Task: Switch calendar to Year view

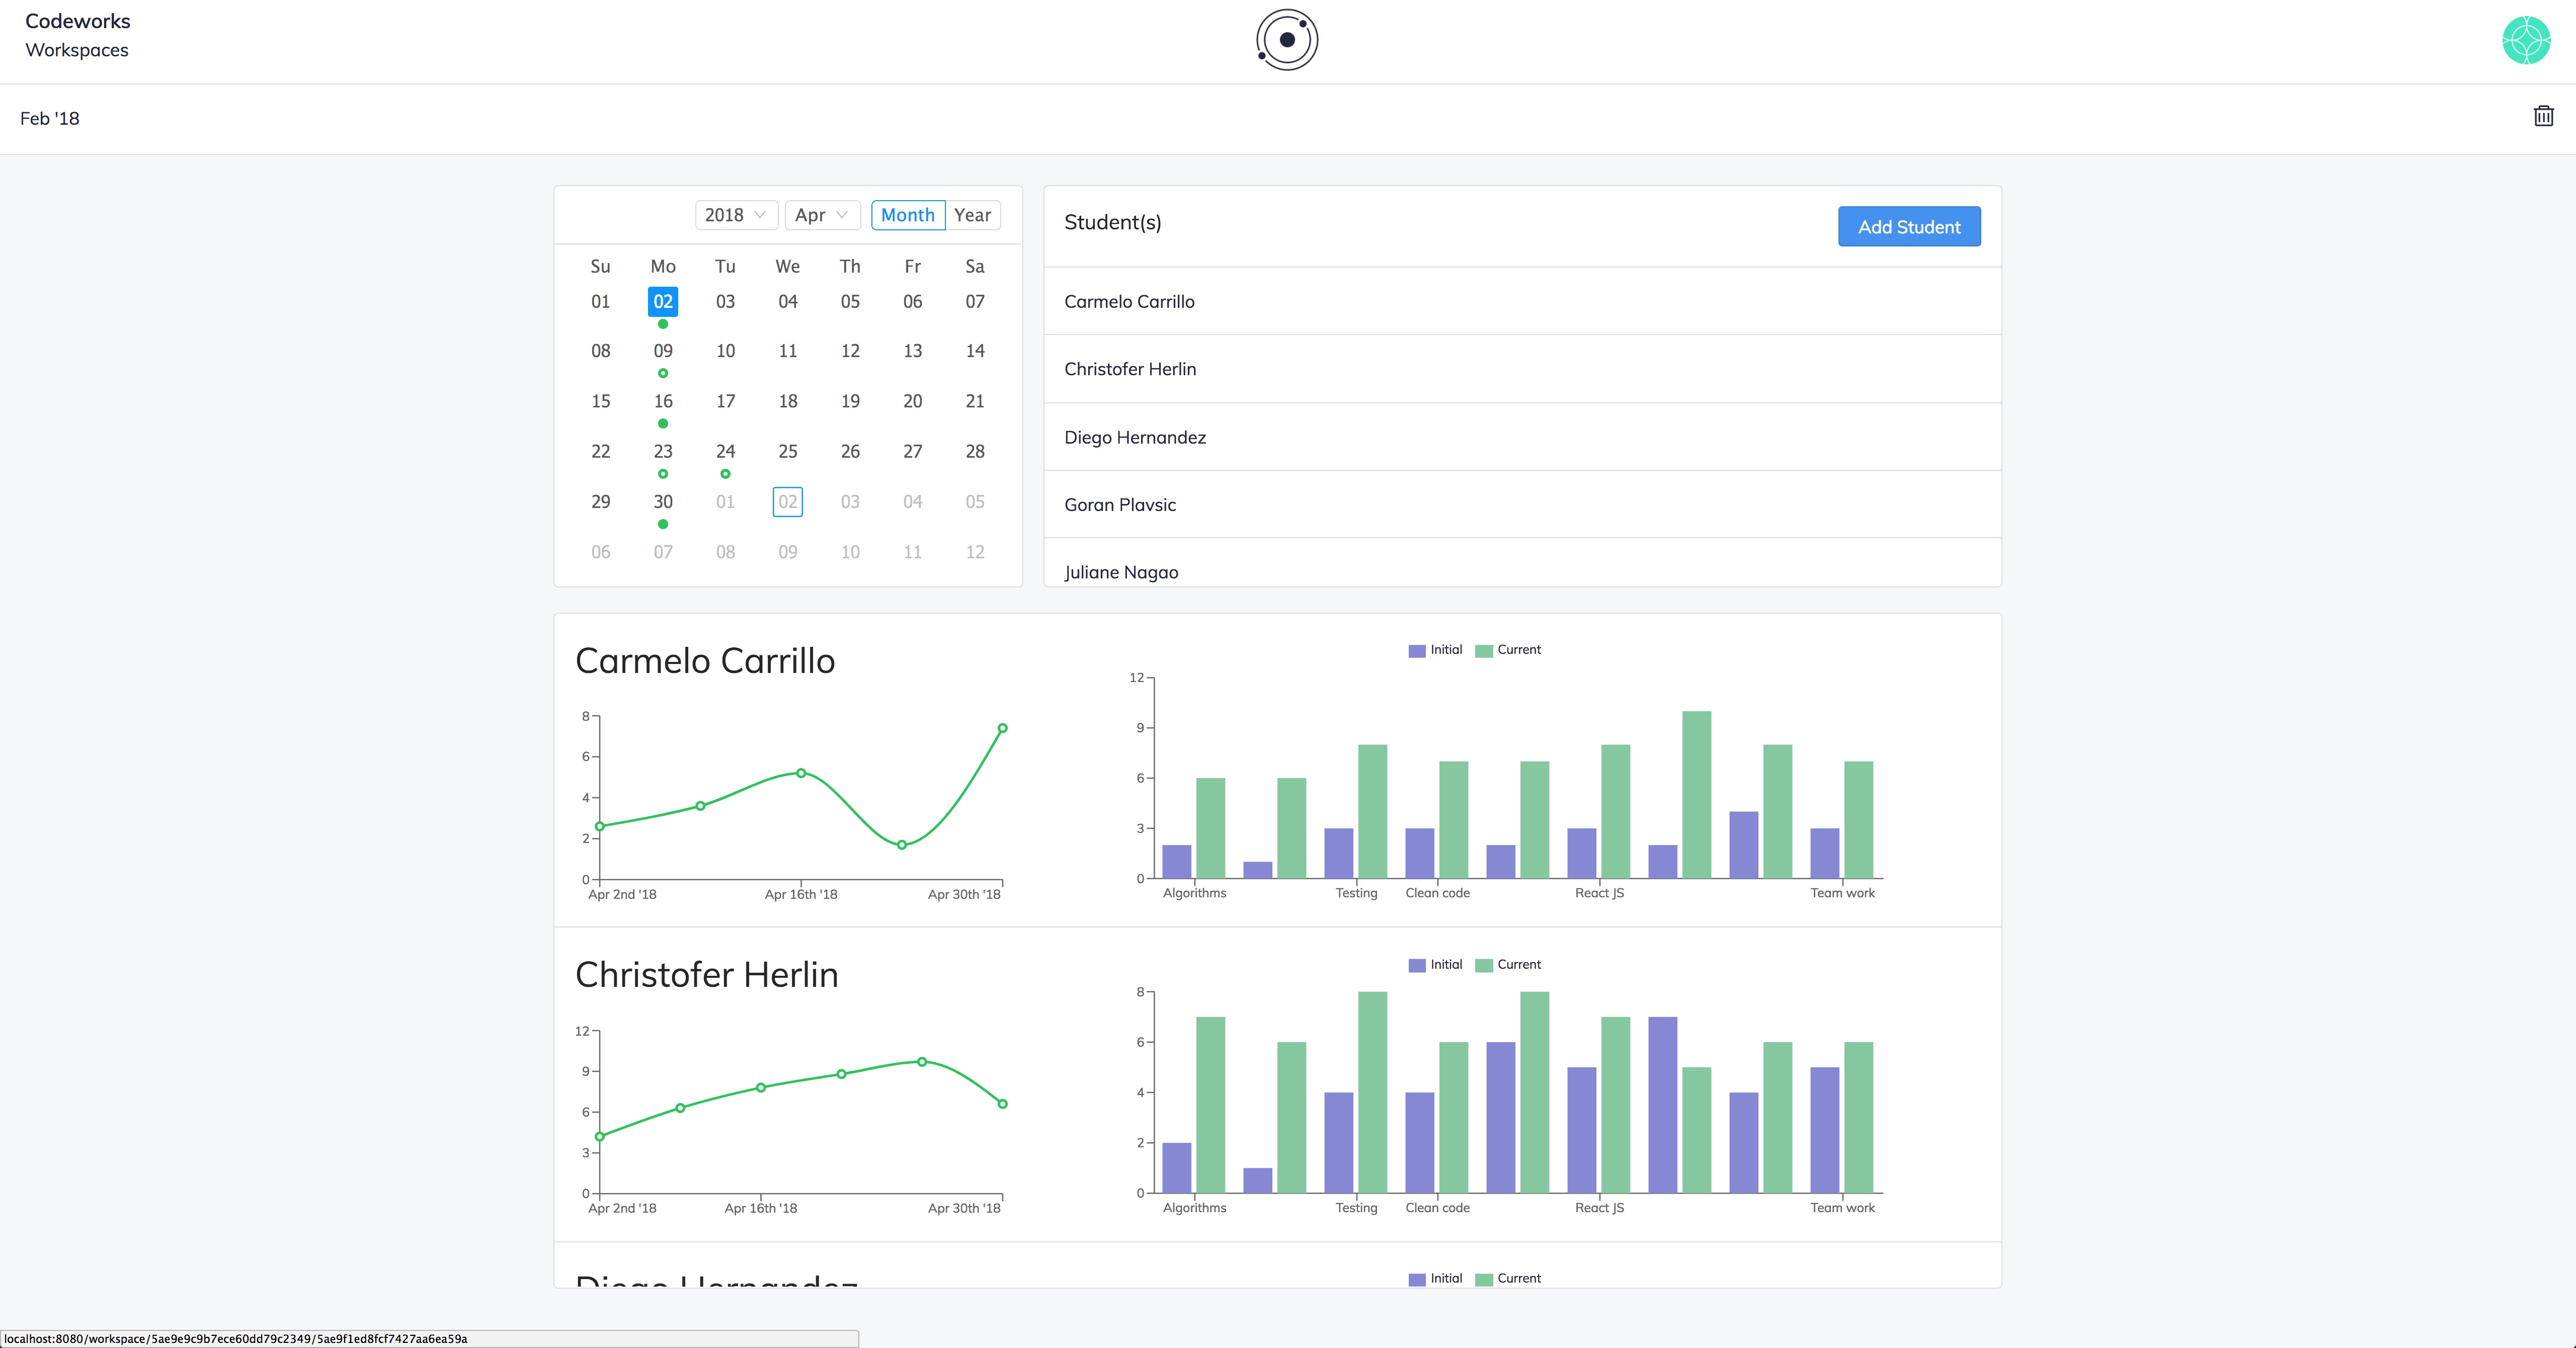Action: (x=972, y=215)
